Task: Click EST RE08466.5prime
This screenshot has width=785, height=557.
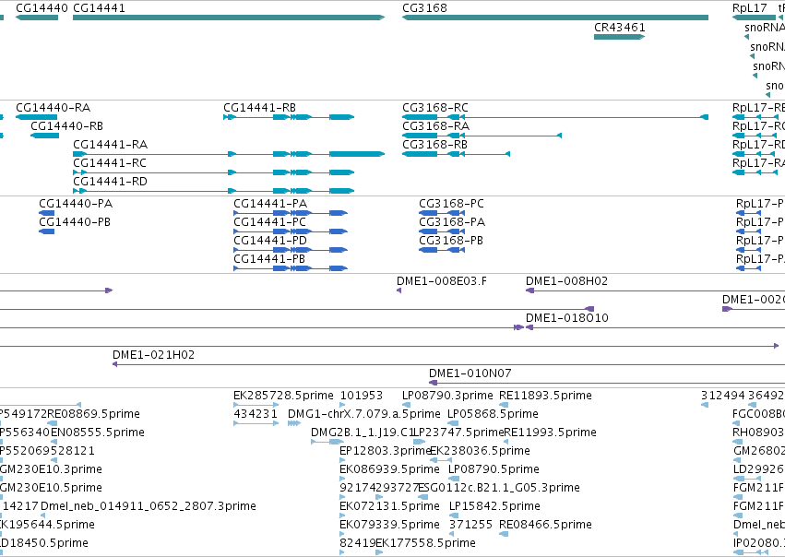Action: point(545,525)
